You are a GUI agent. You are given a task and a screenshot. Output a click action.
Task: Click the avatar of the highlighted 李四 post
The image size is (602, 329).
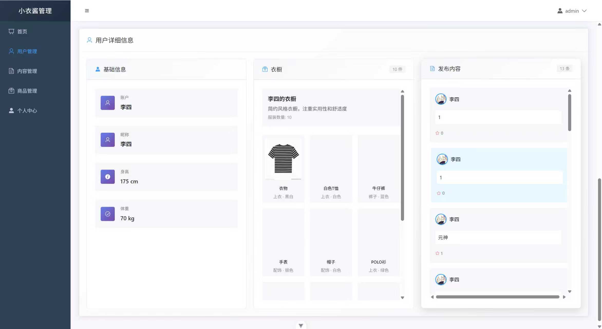click(442, 159)
